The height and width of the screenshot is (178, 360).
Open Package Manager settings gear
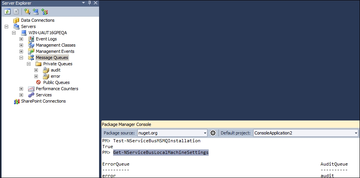pyautogui.click(x=213, y=133)
